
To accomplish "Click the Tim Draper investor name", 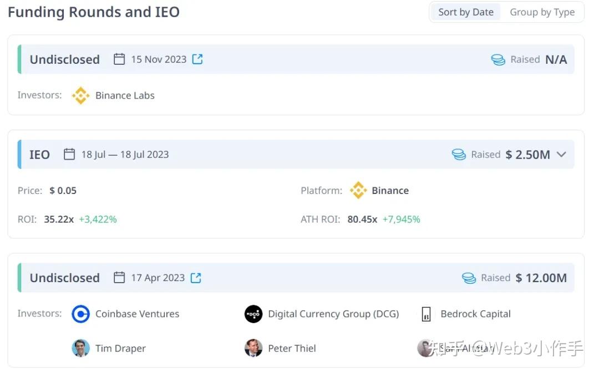I will point(120,349).
